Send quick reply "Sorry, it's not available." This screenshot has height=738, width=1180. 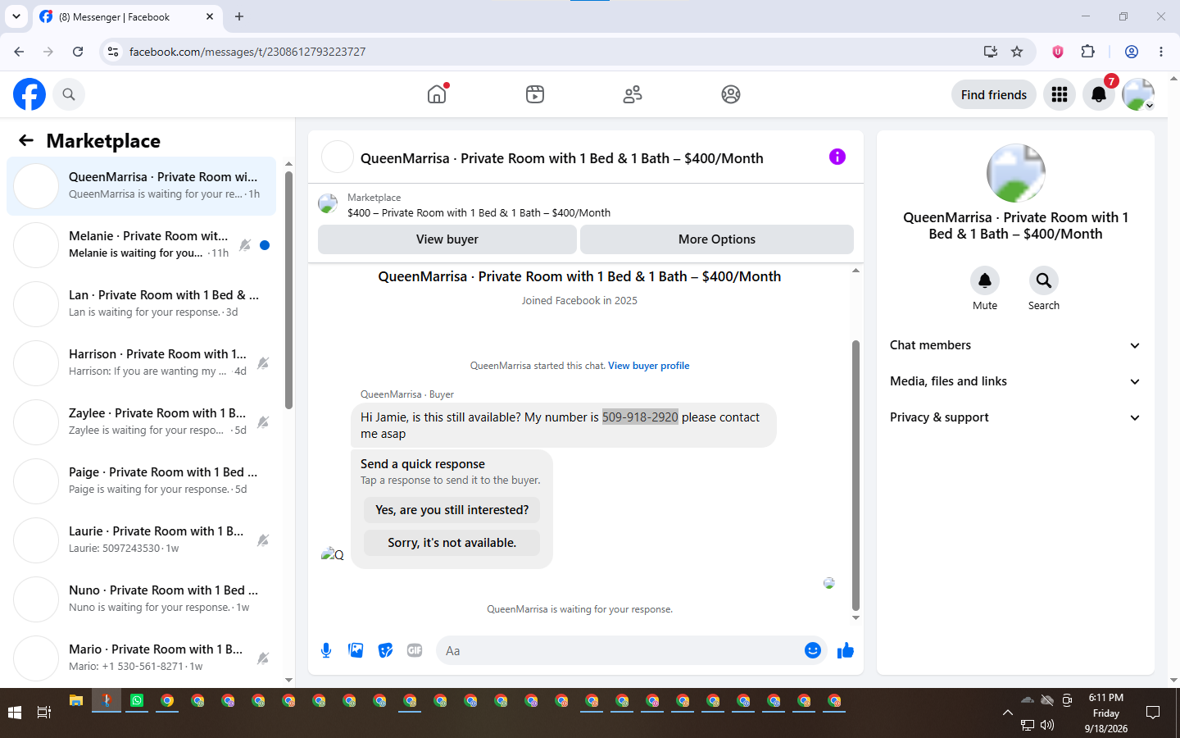[452, 543]
